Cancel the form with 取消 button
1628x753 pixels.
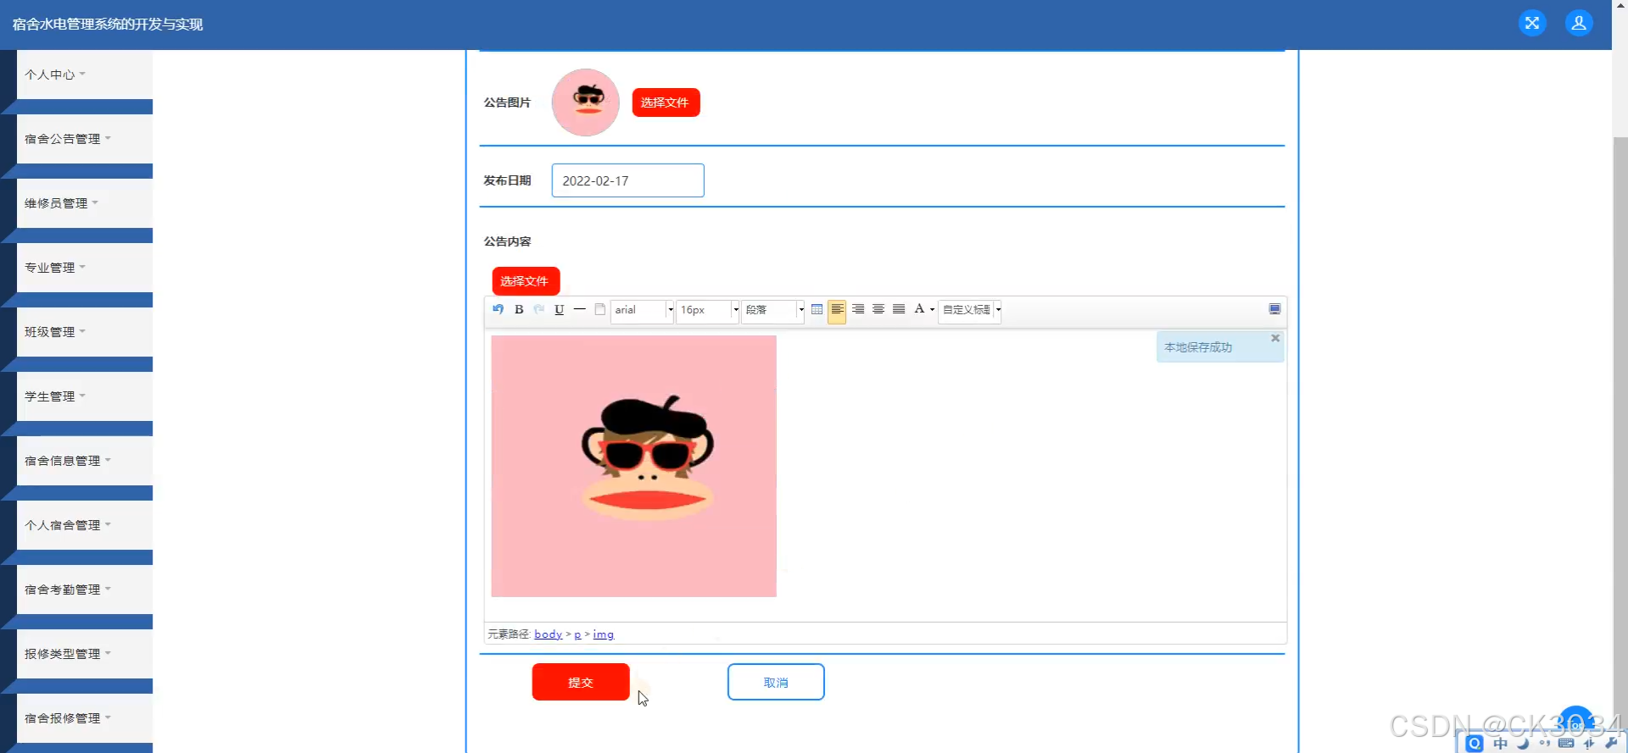coord(776,682)
